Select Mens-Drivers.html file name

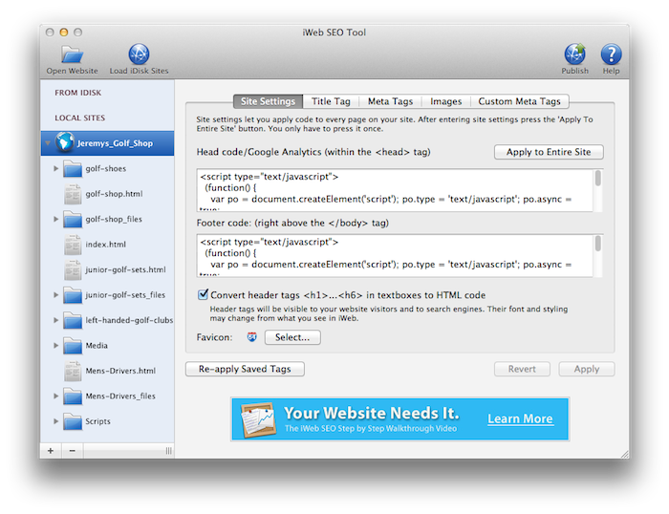[x=120, y=371]
